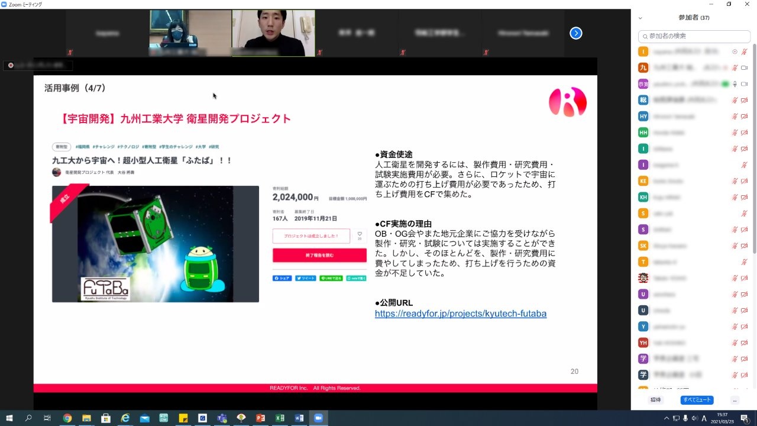
Task: Select the SK avatar participant
Action: (x=643, y=246)
